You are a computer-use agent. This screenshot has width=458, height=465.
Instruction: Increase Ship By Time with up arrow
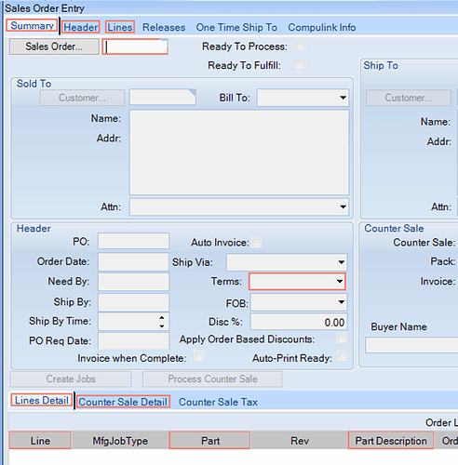[x=162, y=318]
